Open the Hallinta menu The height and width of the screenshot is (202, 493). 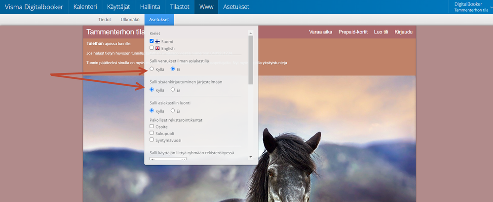tap(150, 7)
